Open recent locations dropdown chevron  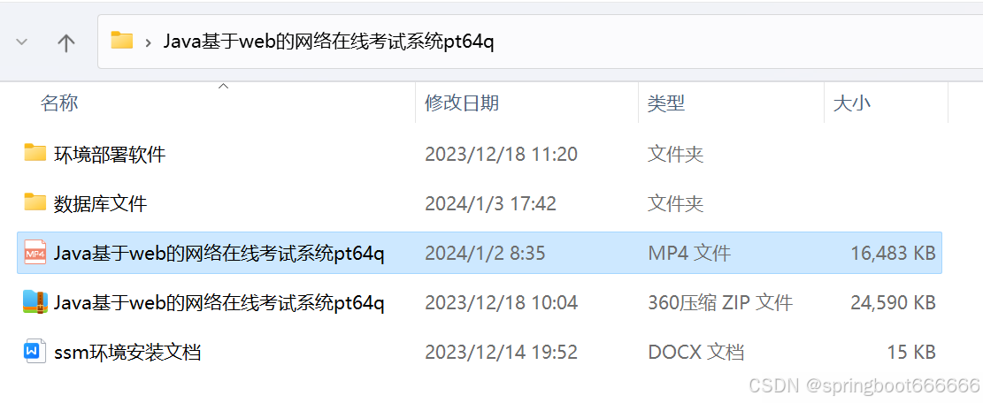pyautogui.click(x=22, y=42)
